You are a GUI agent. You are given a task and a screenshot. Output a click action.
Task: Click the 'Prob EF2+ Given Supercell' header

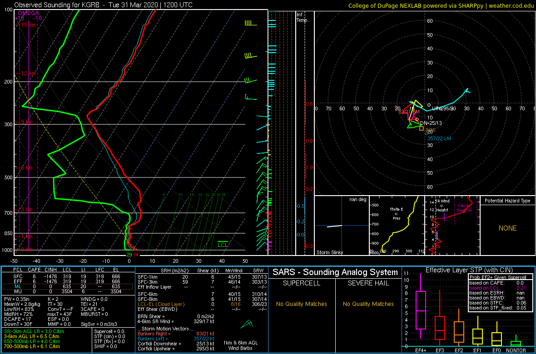click(499, 277)
